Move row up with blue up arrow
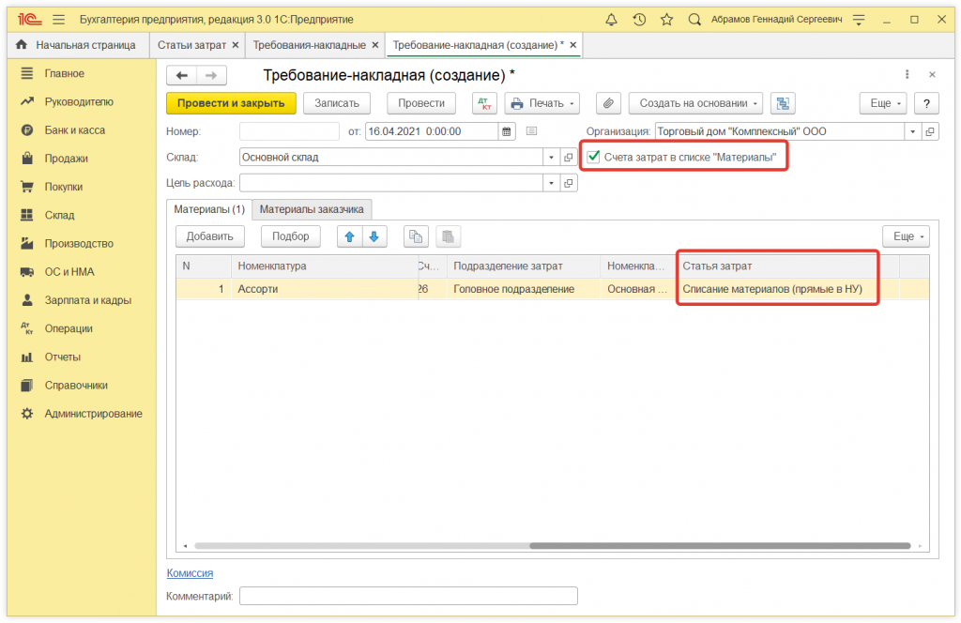This screenshot has width=961, height=623. [x=350, y=236]
